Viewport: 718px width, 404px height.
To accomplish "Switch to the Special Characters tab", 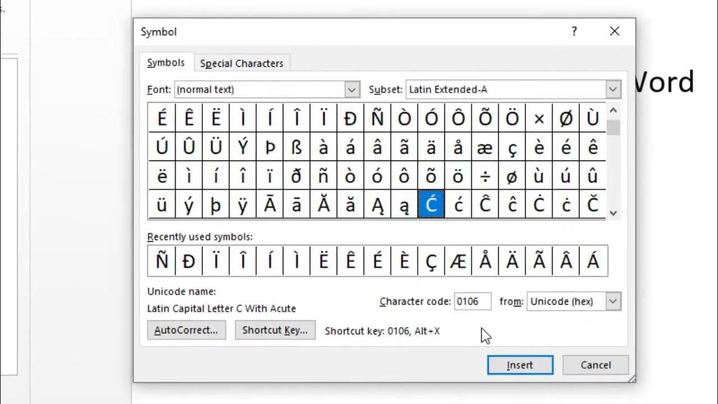I will (x=242, y=63).
